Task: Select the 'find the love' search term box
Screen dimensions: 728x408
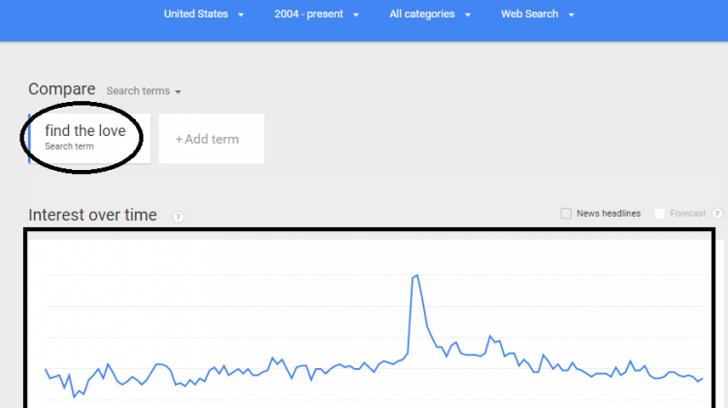Action: (x=89, y=138)
